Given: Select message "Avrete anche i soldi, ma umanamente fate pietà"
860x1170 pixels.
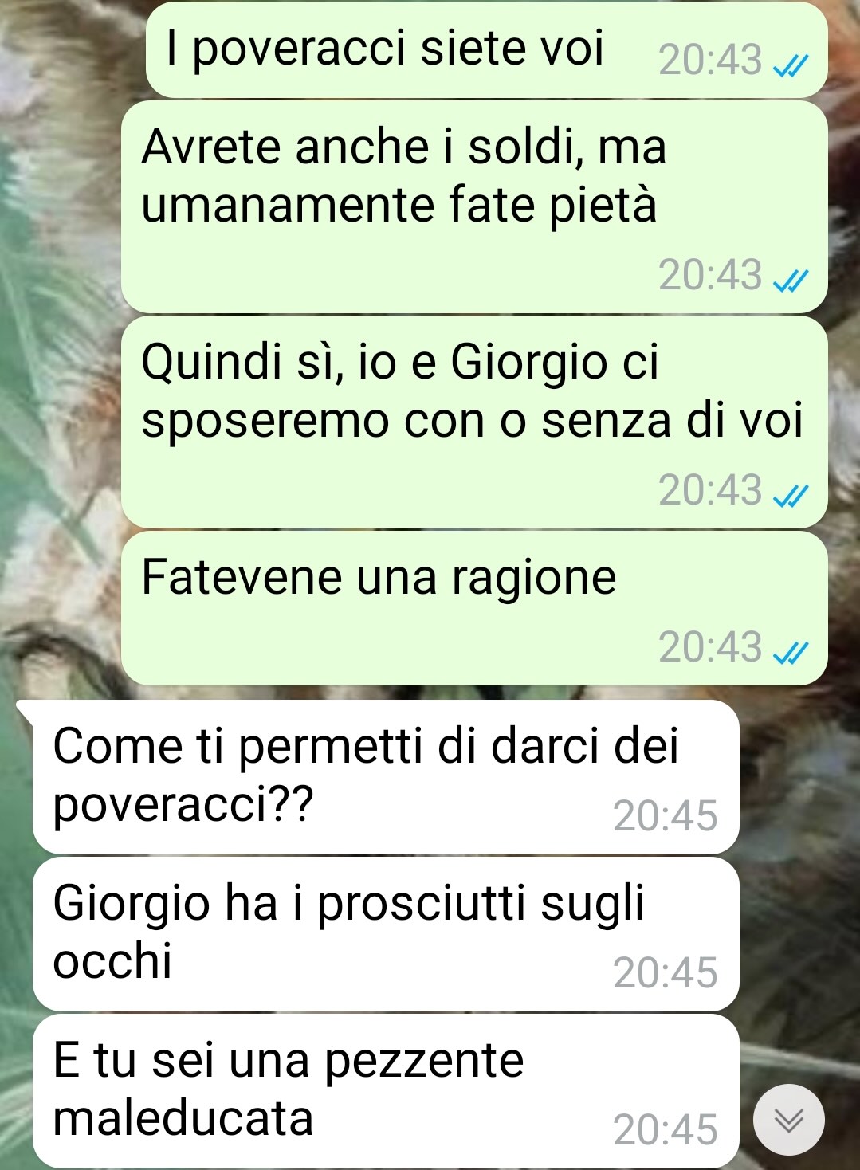Looking at the screenshot, I should coord(474,206).
